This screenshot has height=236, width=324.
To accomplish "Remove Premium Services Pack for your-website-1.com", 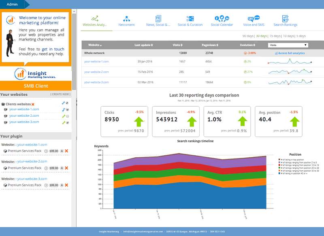I will coord(66,151).
